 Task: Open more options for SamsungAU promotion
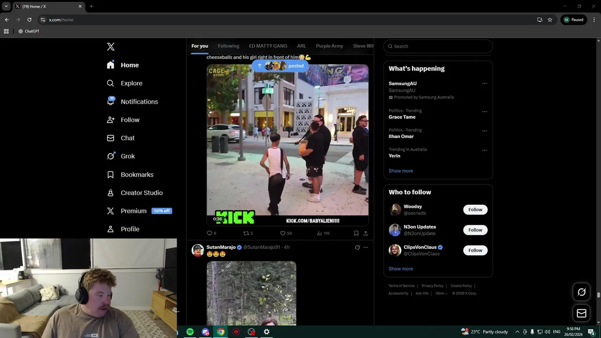tap(485, 84)
